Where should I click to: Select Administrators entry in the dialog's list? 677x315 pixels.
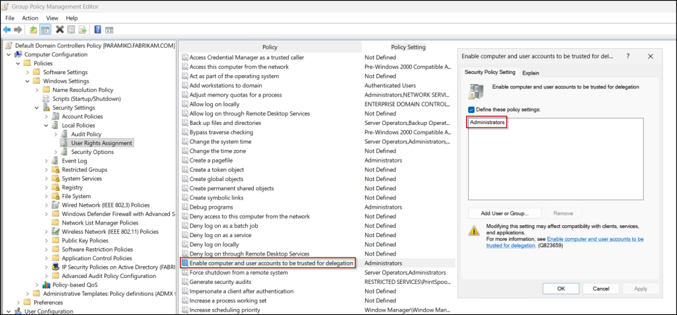coord(487,123)
